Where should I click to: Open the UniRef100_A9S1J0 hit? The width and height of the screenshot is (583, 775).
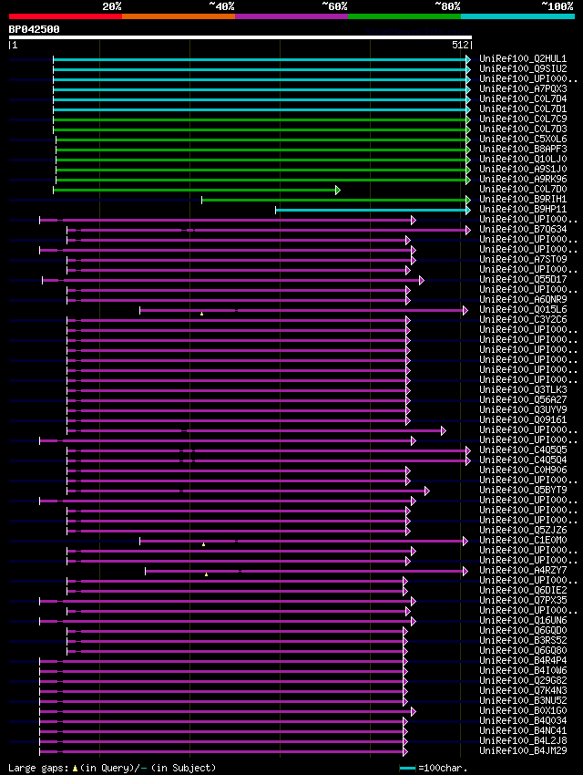pos(523,169)
